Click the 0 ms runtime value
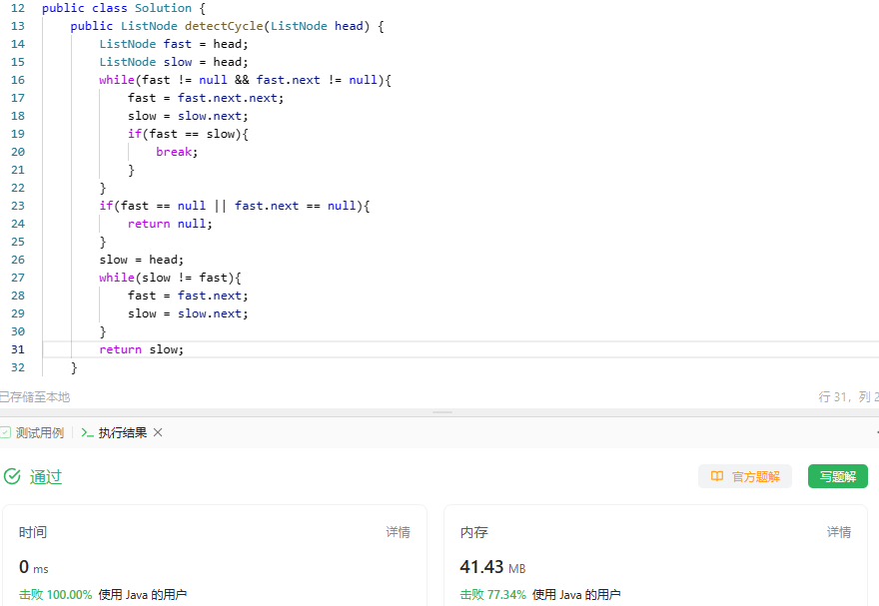Viewport: 879px width, 606px height. 34,567
